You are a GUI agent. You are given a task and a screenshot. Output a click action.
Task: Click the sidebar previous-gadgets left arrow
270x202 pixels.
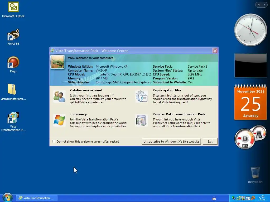259,5
